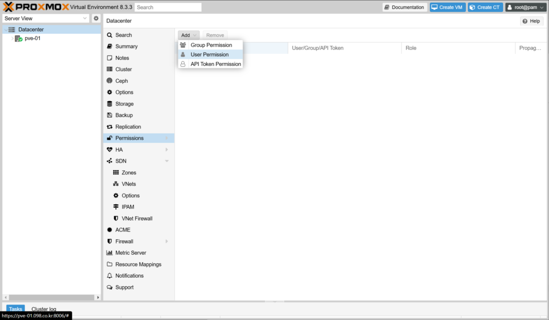
Task: Choose API Token Permission menu entry
Action: pos(216,64)
